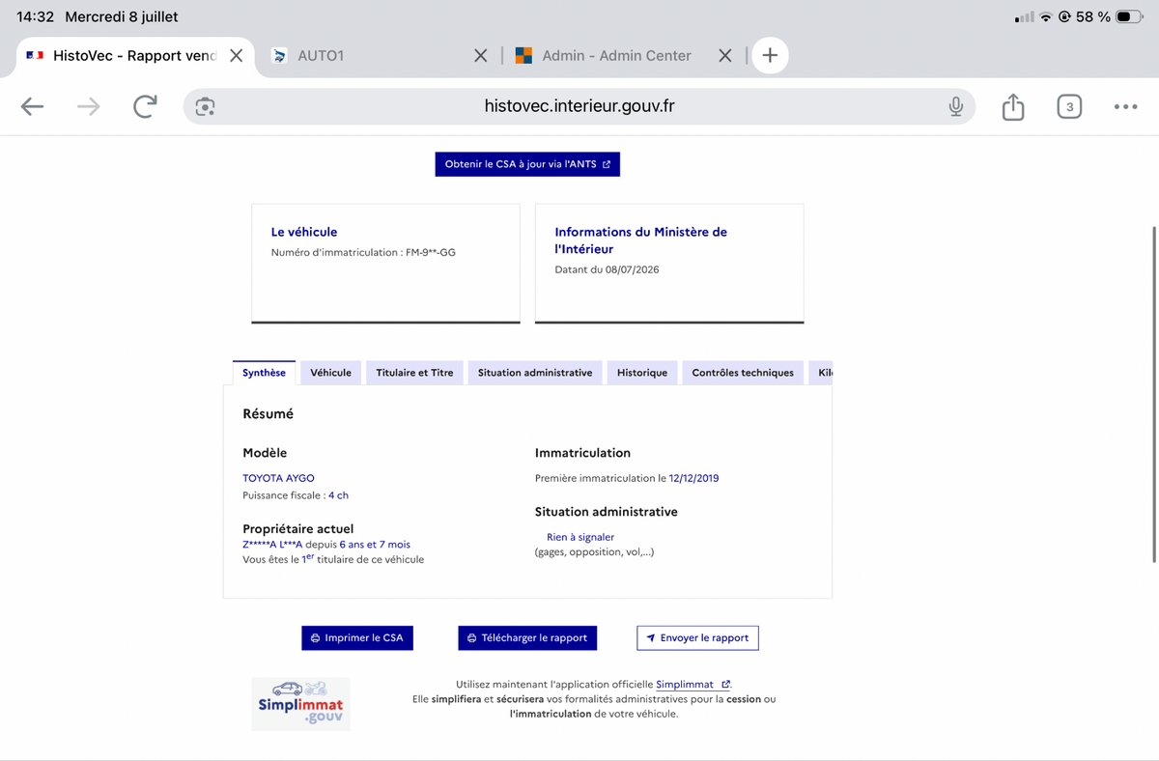Open the three-dot browser menu
Viewport: 1159px width, 761px height.
click(x=1125, y=106)
